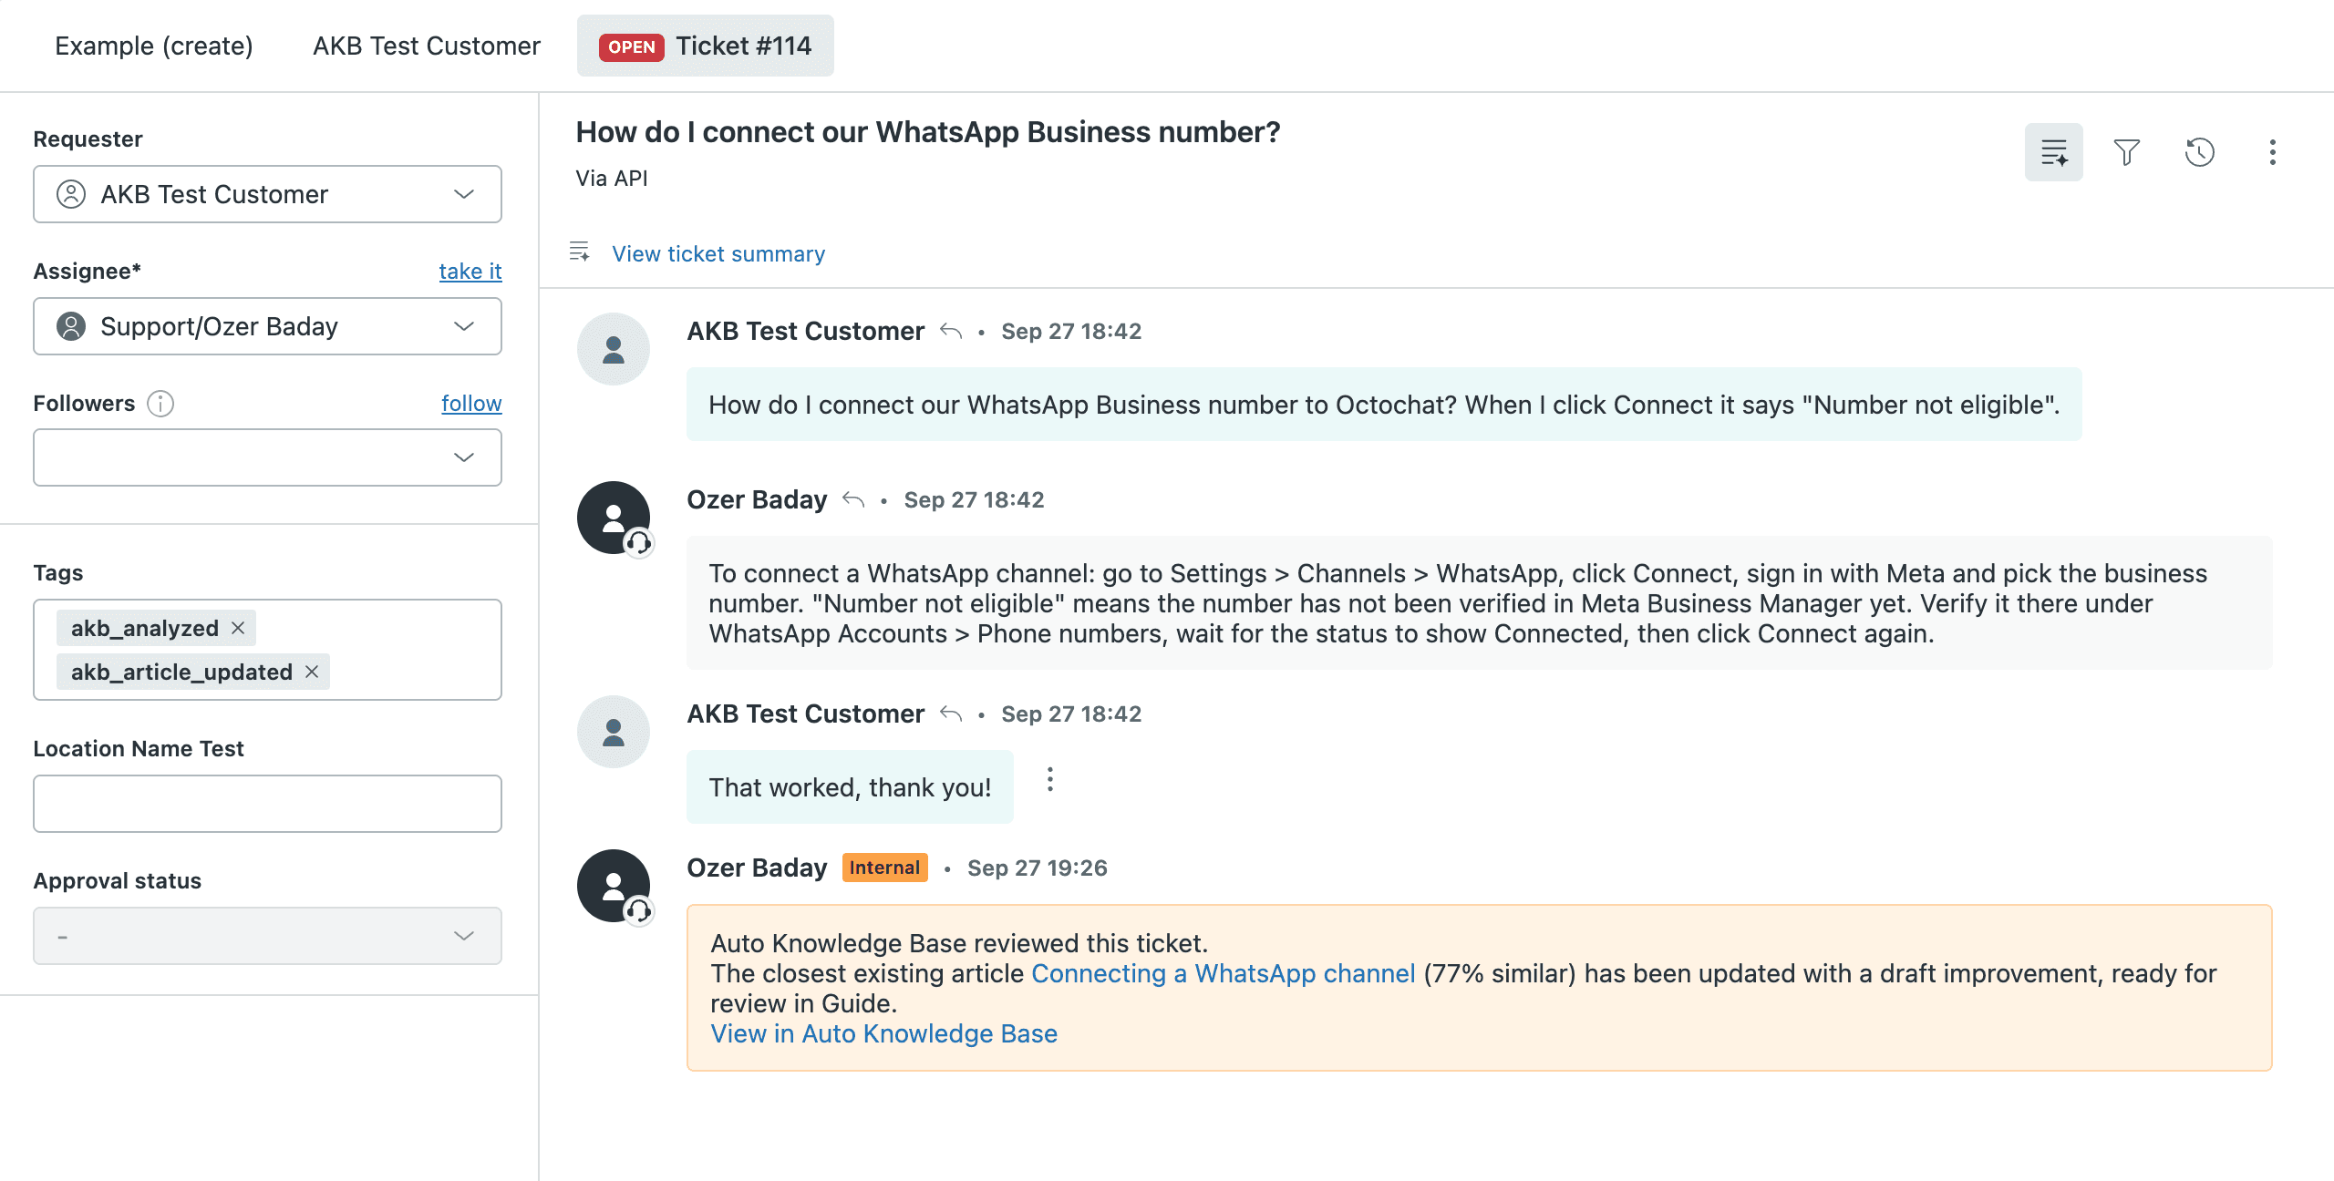Expand the Assignee Support/Ozer Baday dropdown

[x=267, y=326]
